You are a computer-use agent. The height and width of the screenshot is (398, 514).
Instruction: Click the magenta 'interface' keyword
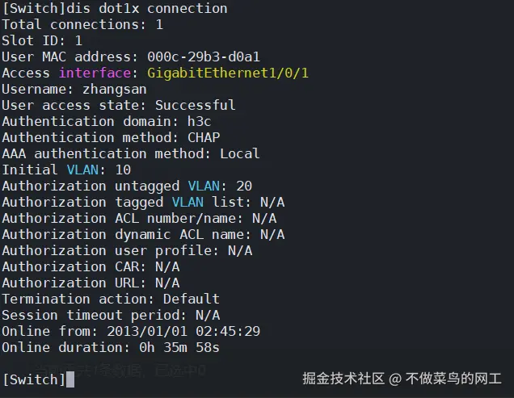[x=91, y=73]
